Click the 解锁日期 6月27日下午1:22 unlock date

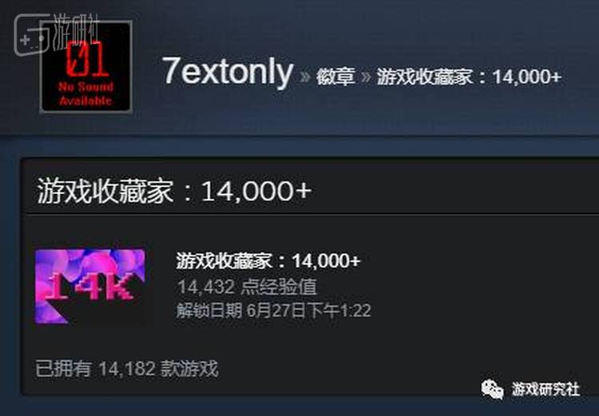point(273,310)
